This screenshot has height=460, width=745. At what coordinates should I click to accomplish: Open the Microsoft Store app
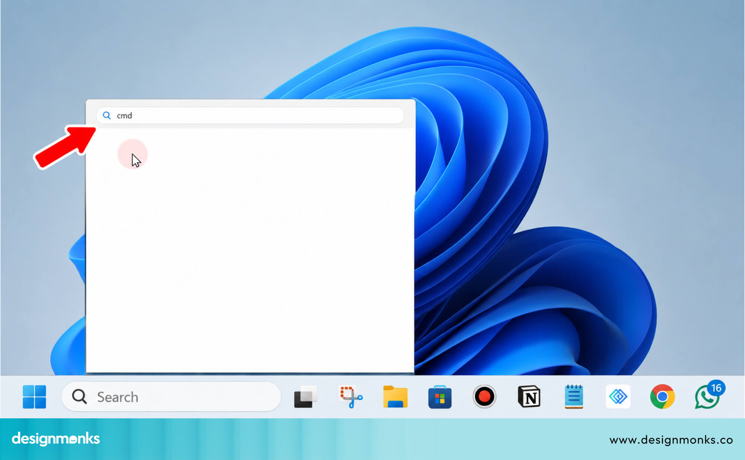tap(440, 397)
